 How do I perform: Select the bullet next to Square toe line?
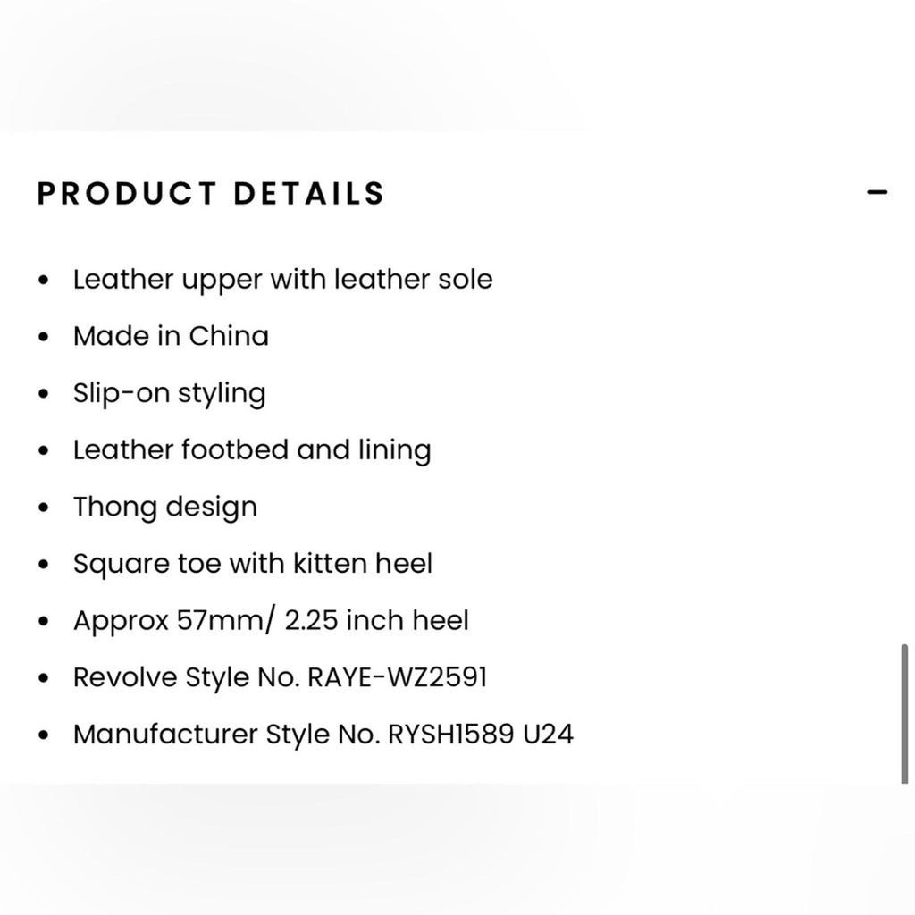point(43,564)
